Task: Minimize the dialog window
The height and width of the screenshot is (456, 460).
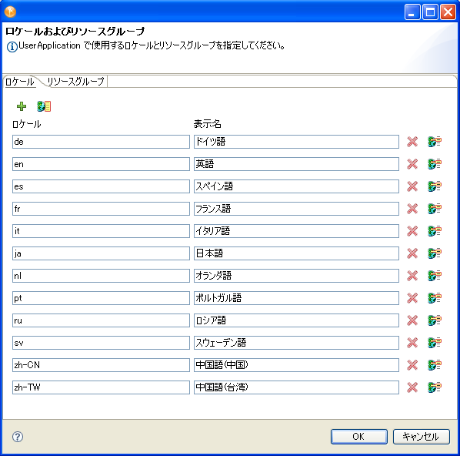Action: (x=412, y=12)
